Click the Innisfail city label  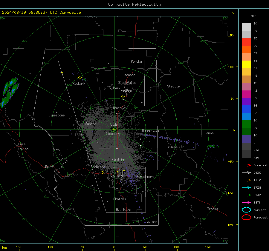tap(120, 108)
